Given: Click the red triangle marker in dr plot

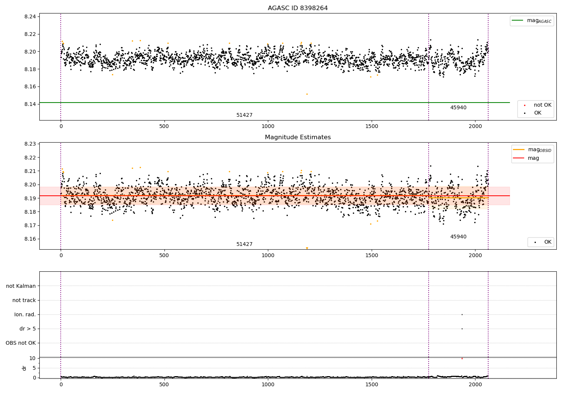Looking at the screenshot, I should (462, 358).
